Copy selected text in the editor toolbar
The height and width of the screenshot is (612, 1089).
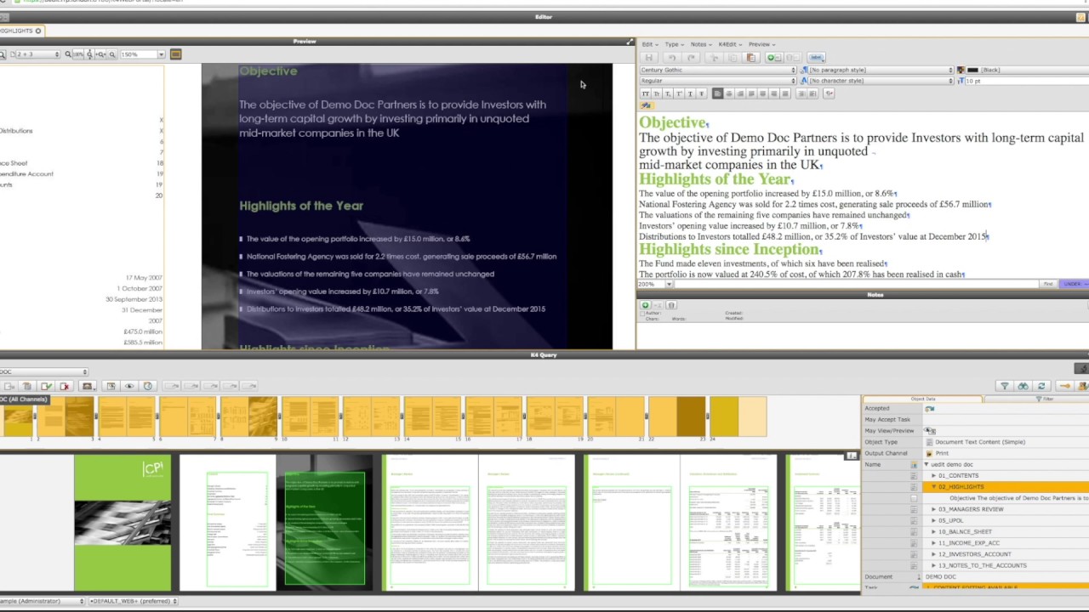pyautogui.click(x=732, y=58)
